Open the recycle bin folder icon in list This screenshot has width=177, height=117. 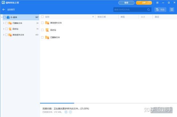pyautogui.click(x=47, y=30)
